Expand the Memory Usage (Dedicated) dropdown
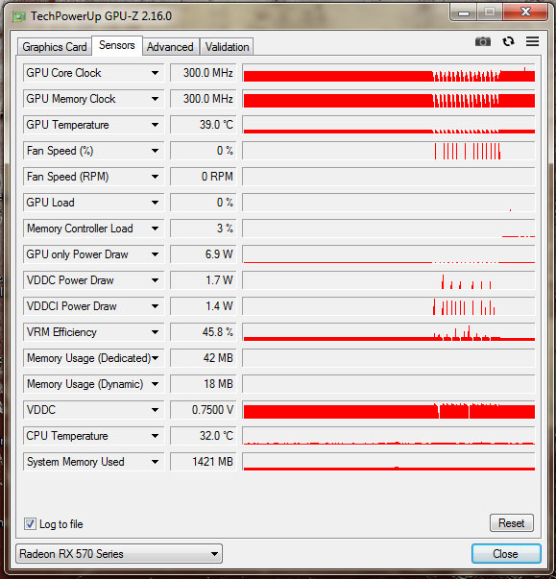Screen dimensions: 556x579 tap(155, 358)
